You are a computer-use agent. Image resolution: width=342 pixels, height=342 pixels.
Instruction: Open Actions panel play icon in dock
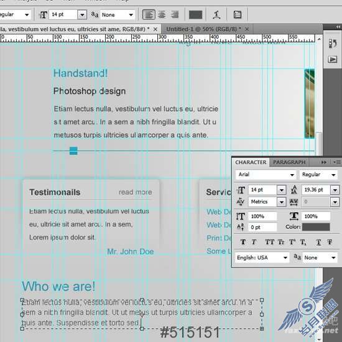click(333, 59)
